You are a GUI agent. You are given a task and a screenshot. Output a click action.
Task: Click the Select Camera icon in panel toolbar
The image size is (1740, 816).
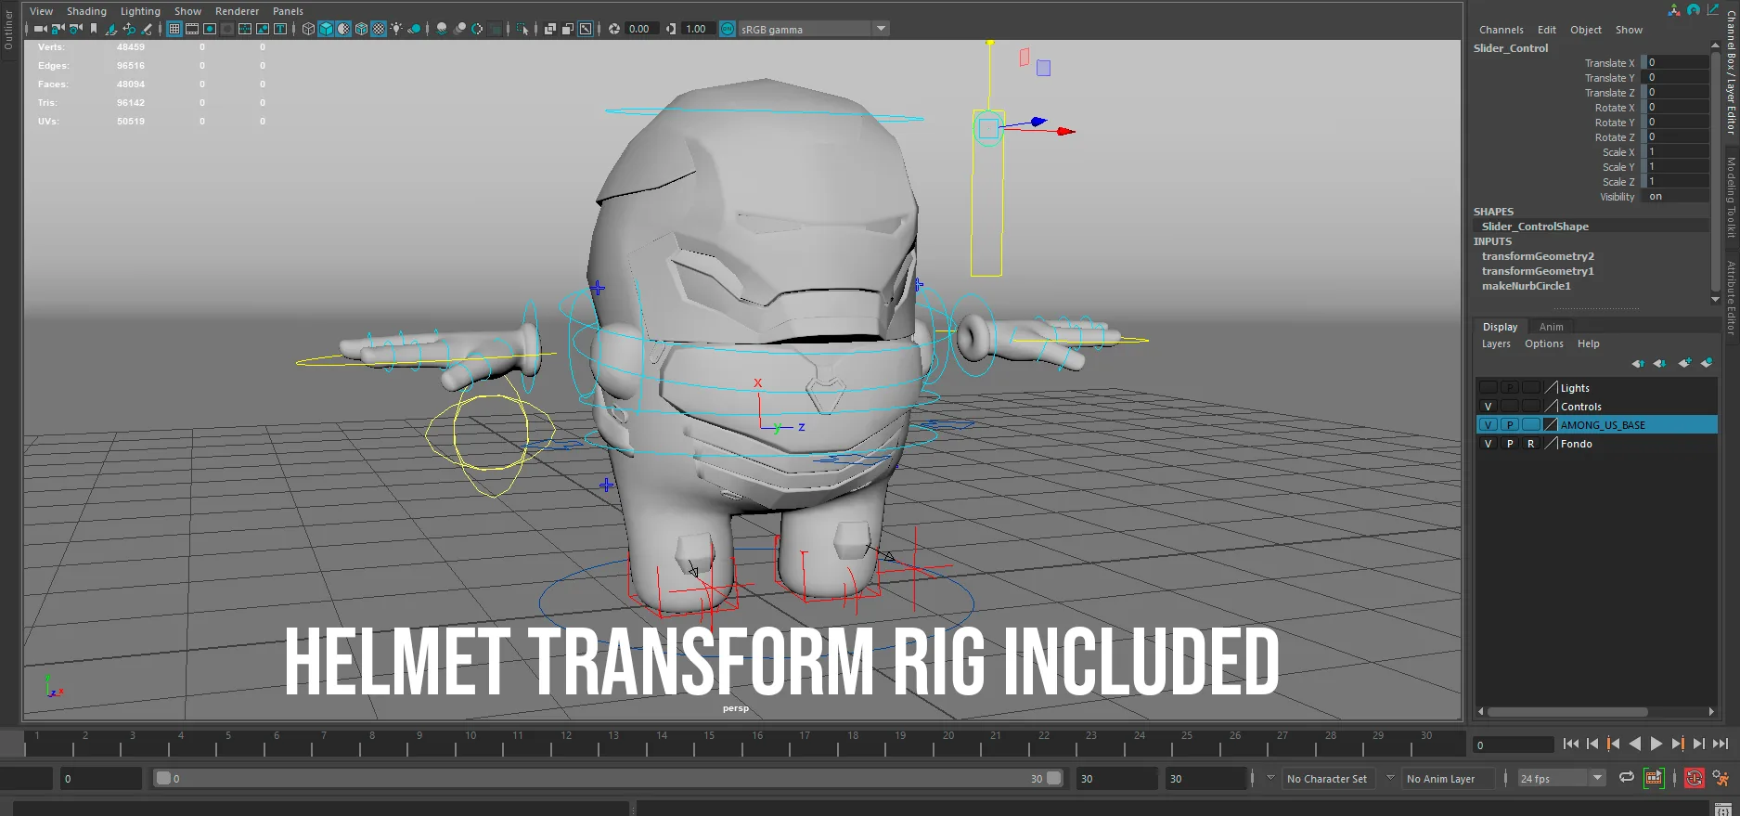(x=40, y=29)
